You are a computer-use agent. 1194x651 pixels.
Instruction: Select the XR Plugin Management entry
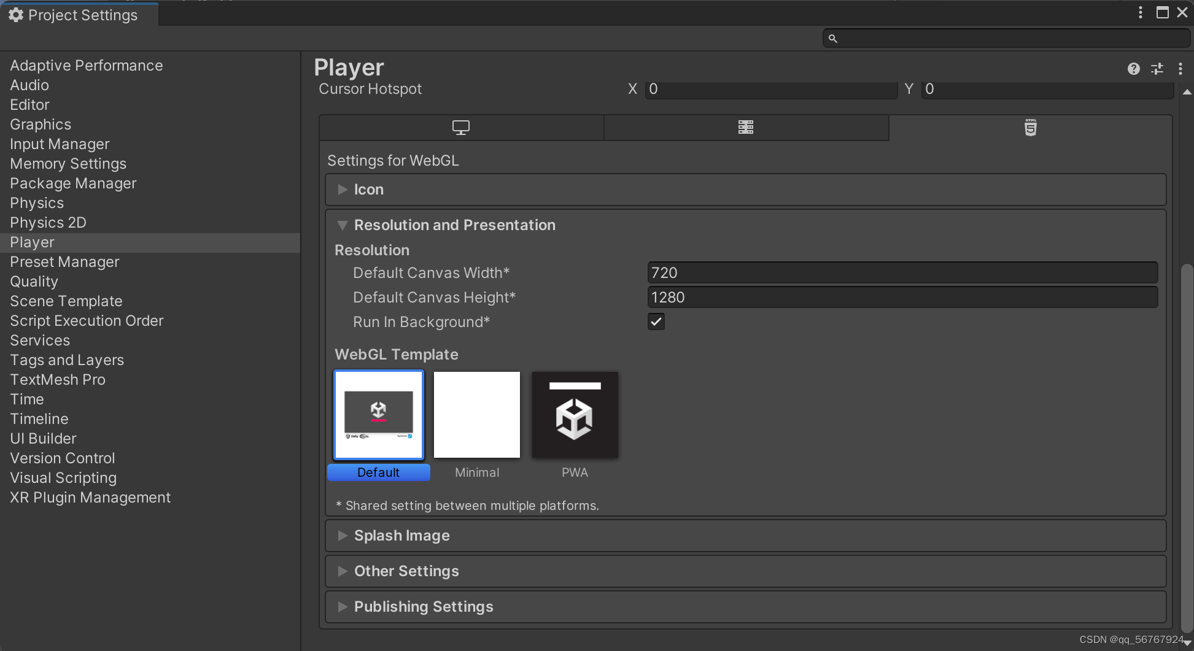tap(90, 497)
